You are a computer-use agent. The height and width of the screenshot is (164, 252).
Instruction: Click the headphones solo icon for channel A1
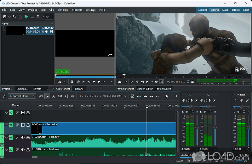pyautogui.click(x=188, y=100)
